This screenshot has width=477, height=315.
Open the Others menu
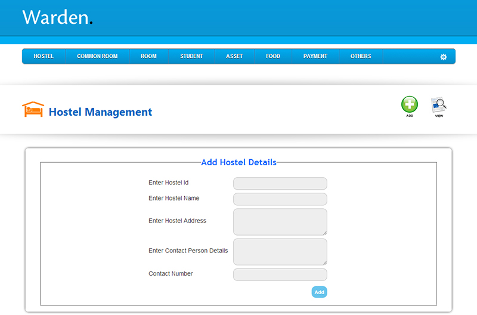(x=361, y=56)
